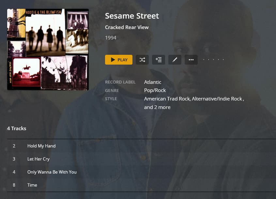Click the Cracked Rear View album cover
The width and height of the screenshot is (276, 199).
click(x=48, y=49)
